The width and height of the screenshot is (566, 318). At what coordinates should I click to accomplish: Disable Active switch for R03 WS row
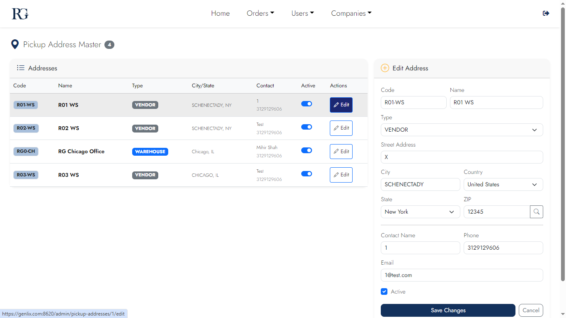307,174
